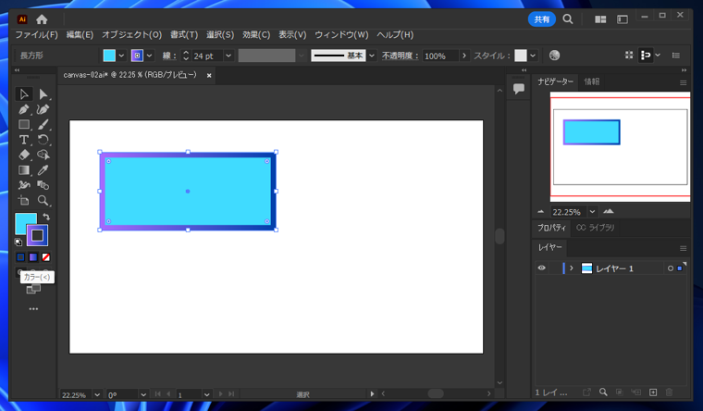Switch to the CC ライブラリ tab

595,228
